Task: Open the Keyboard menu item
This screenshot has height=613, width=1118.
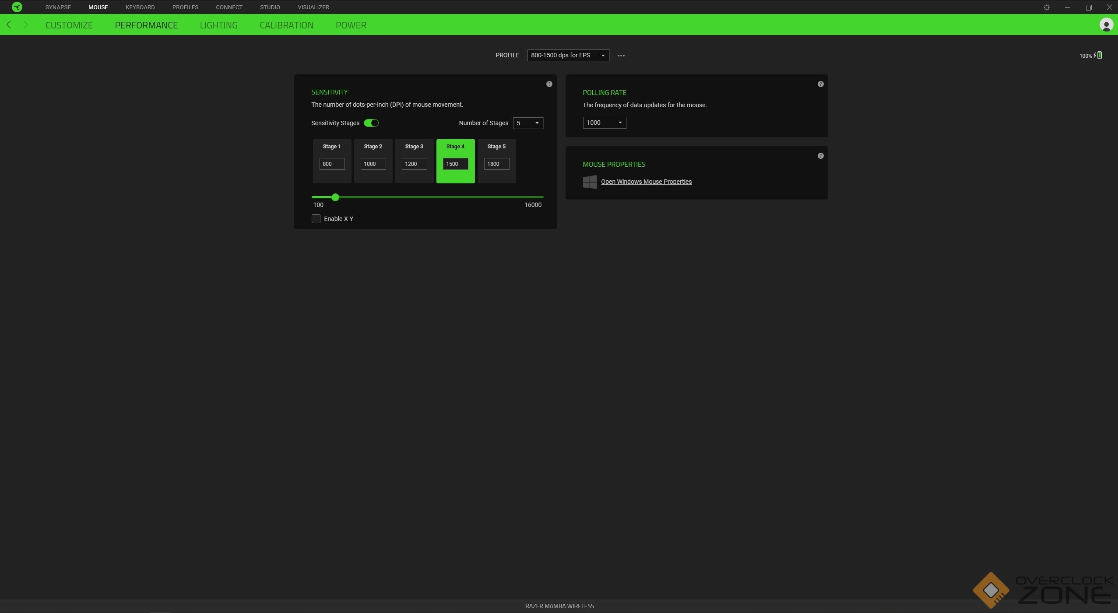Action: (140, 7)
